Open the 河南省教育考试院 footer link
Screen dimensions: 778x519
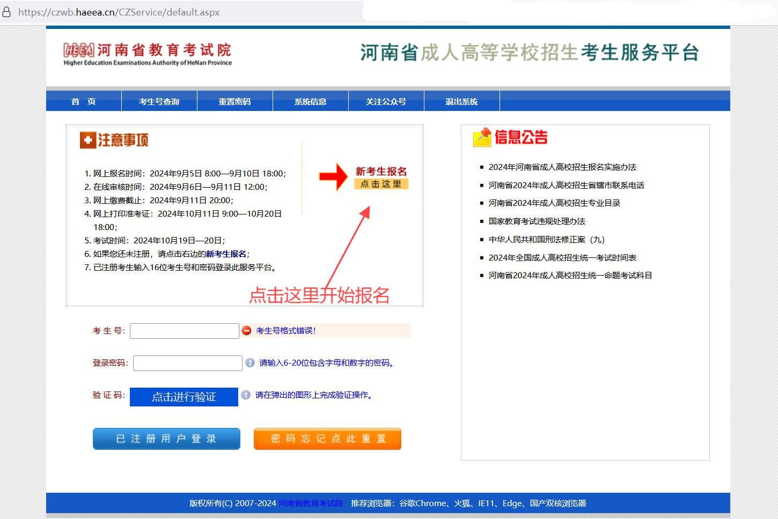[x=311, y=503]
